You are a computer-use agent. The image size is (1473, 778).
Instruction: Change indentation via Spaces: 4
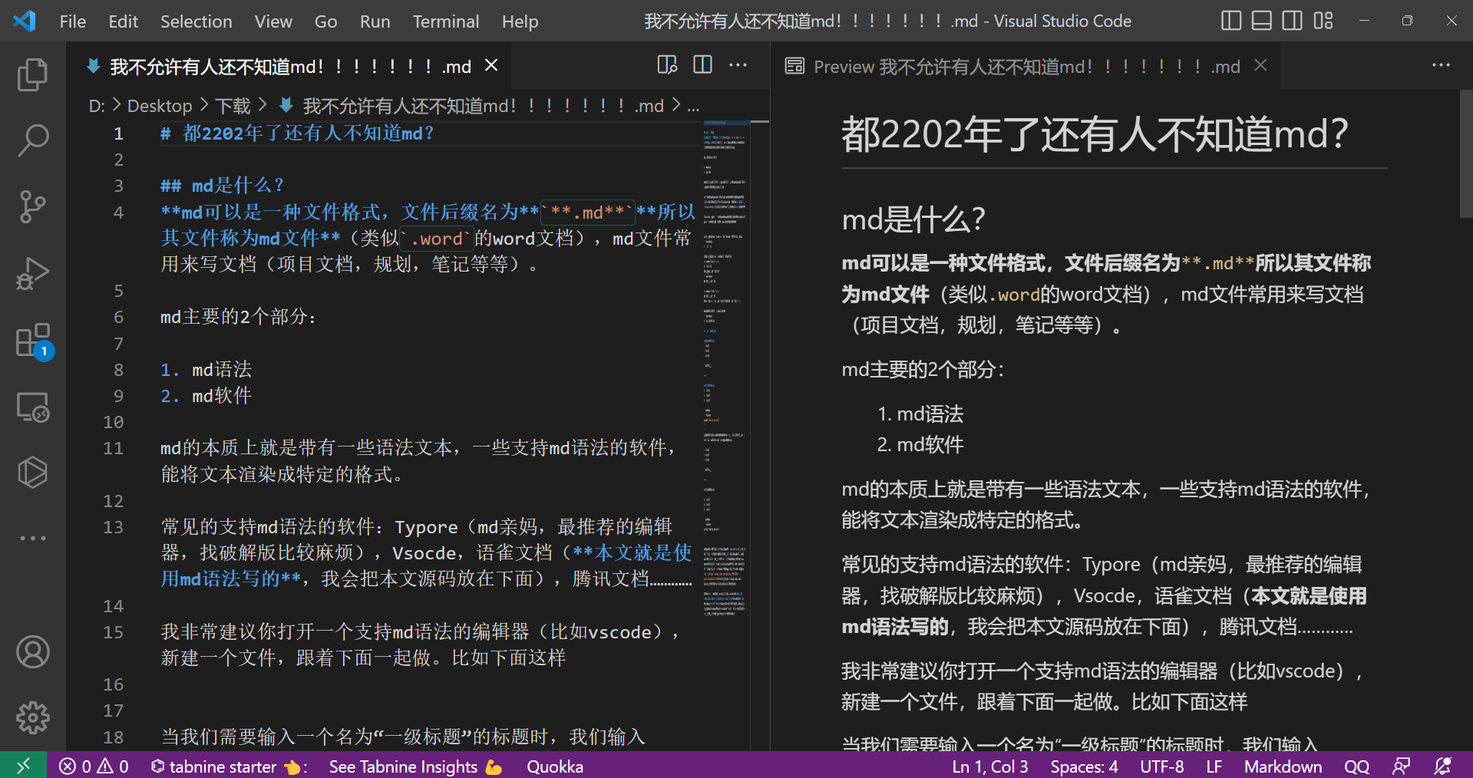1084,766
